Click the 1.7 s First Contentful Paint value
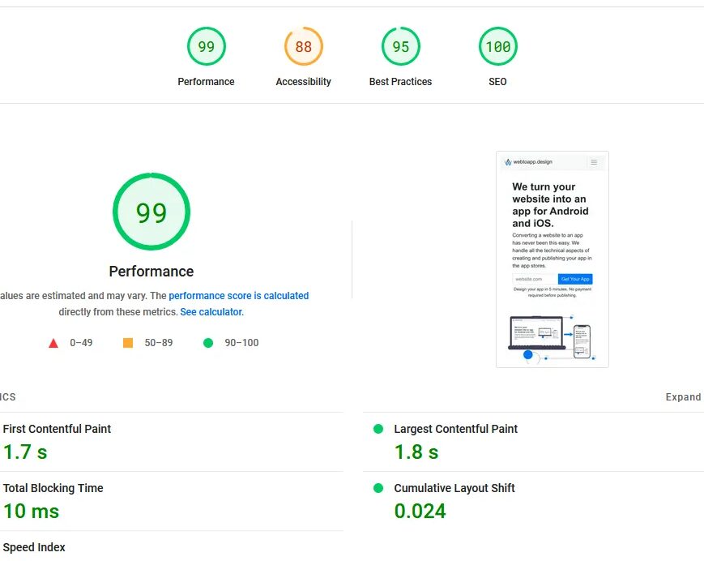The image size is (704, 561). [25, 452]
